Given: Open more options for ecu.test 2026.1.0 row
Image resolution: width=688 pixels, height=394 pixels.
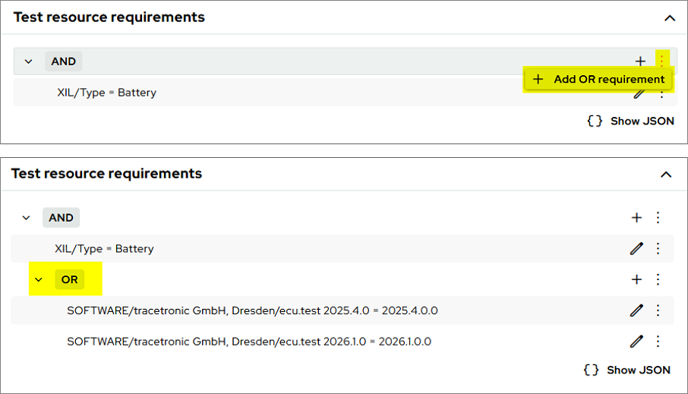Looking at the screenshot, I should point(658,342).
